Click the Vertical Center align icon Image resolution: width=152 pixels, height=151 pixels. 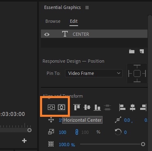coord(51,107)
